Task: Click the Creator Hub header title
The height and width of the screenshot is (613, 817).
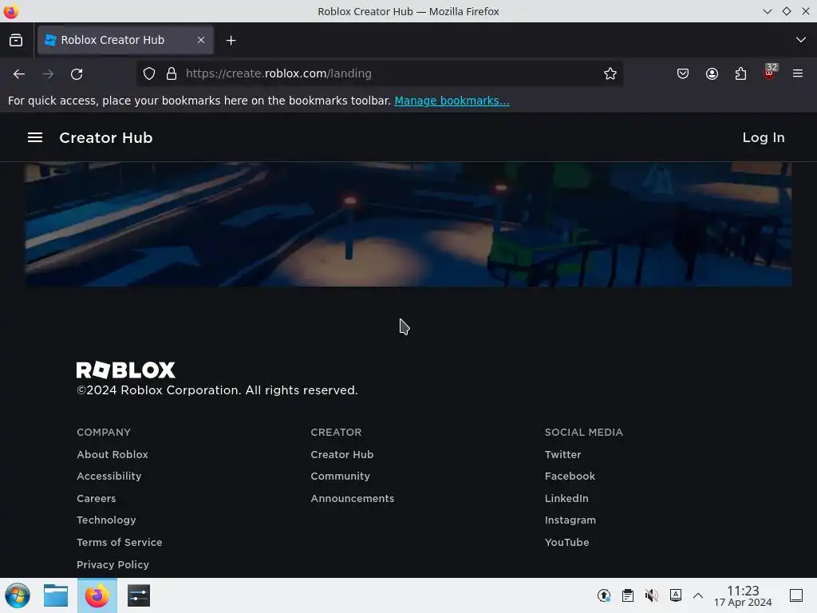Action: click(106, 137)
